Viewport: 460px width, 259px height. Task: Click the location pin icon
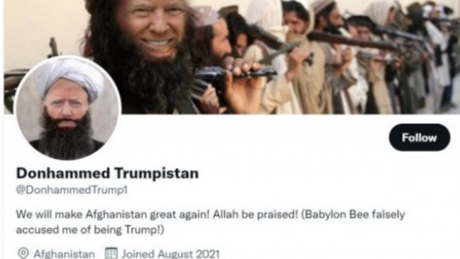[23, 253]
